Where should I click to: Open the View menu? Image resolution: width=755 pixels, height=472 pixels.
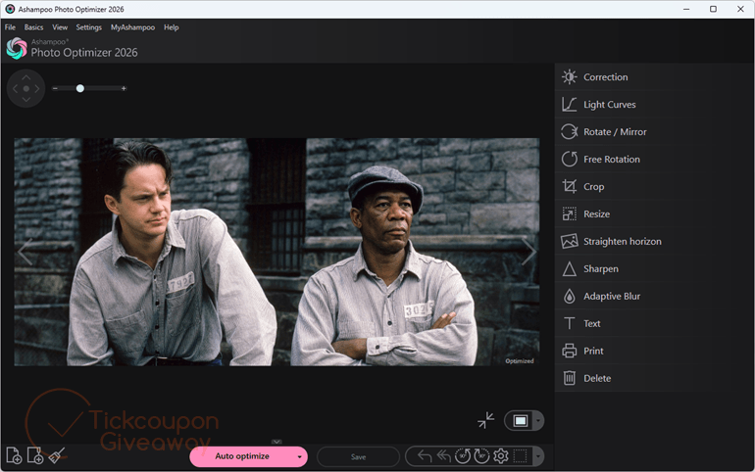(x=60, y=27)
